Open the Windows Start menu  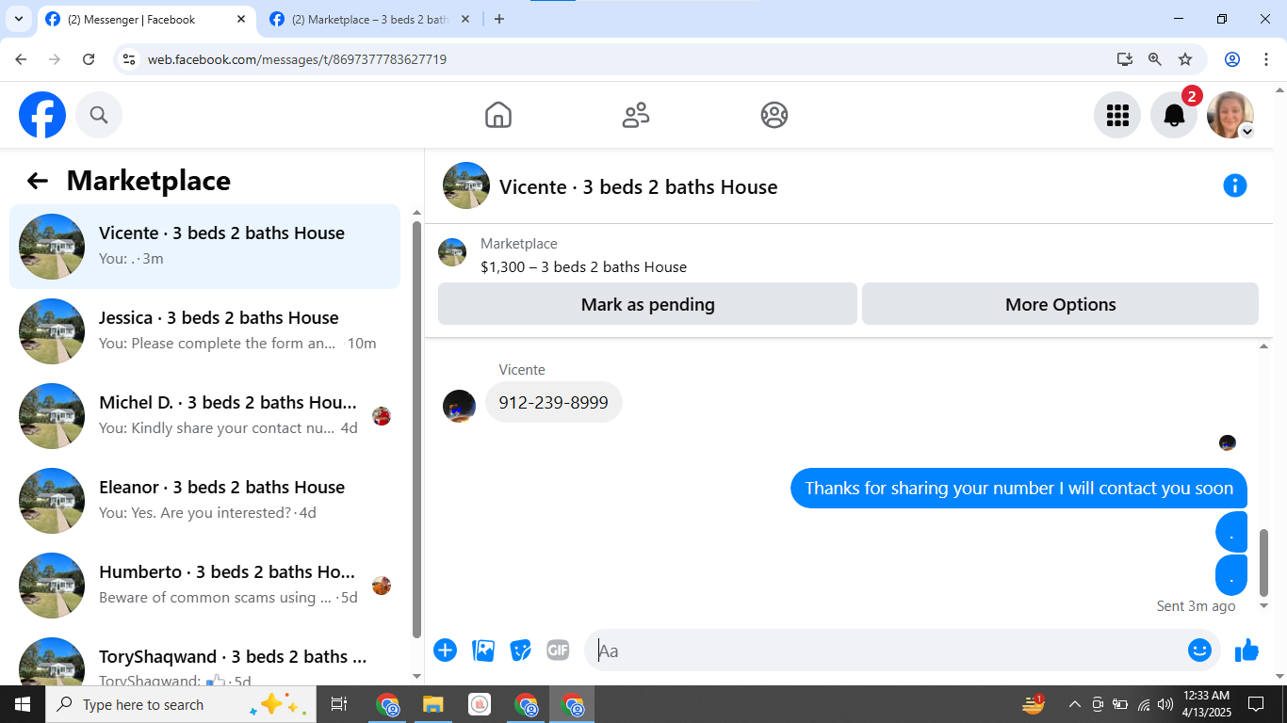point(23,704)
